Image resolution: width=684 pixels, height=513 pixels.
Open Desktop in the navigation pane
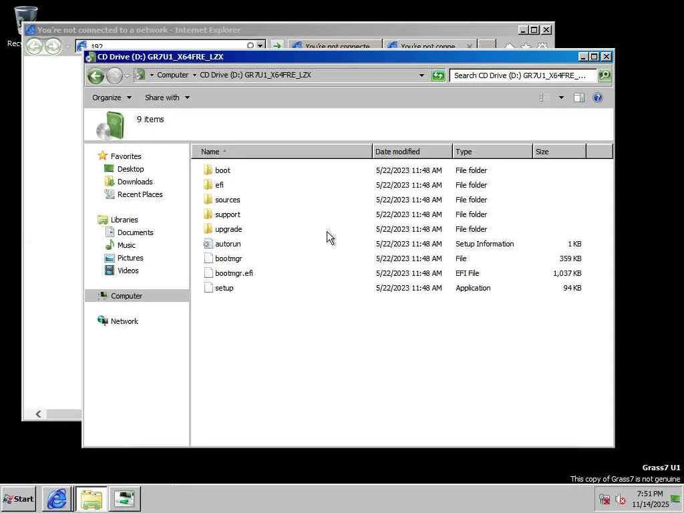(x=130, y=169)
